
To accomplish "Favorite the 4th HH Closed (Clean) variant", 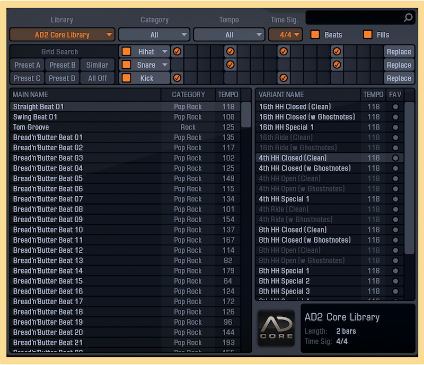I will point(395,158).
